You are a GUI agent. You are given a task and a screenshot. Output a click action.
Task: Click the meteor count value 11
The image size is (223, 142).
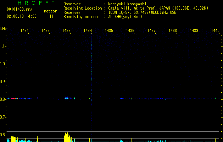pos(51,16)
